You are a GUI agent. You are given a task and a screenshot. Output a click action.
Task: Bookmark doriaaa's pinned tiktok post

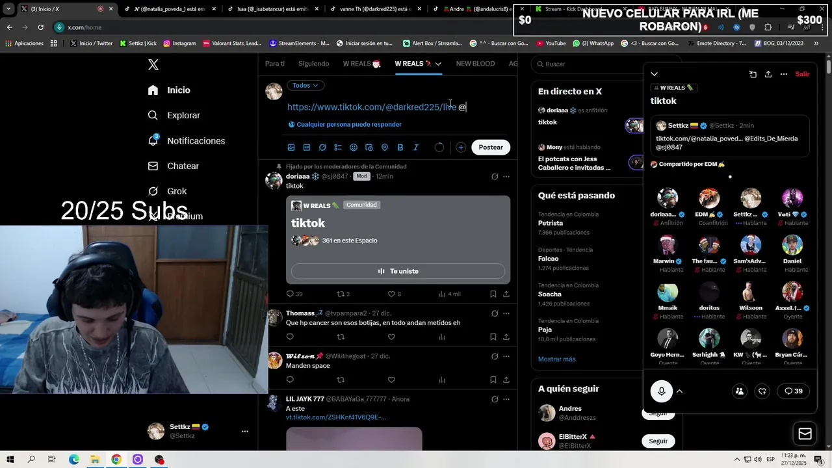493,294
